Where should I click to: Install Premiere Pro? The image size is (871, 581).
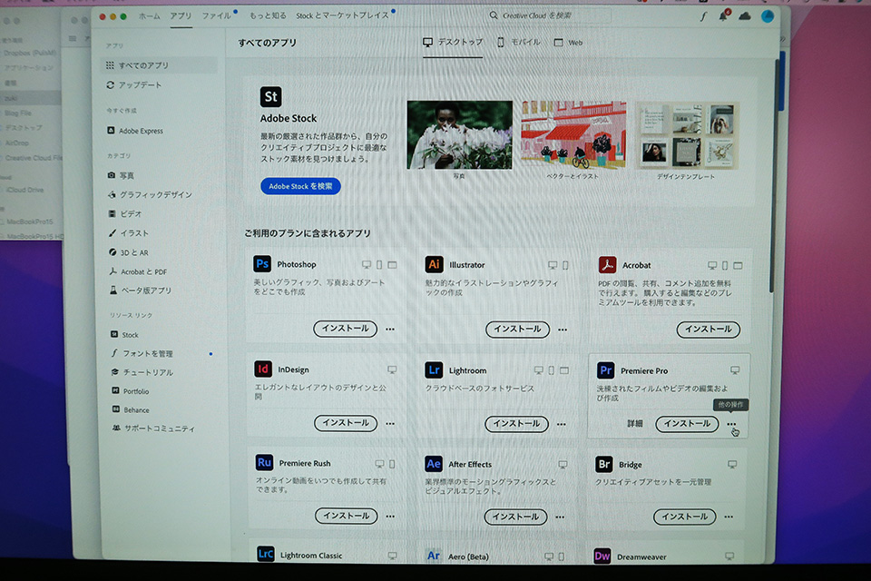pos(687,424)
